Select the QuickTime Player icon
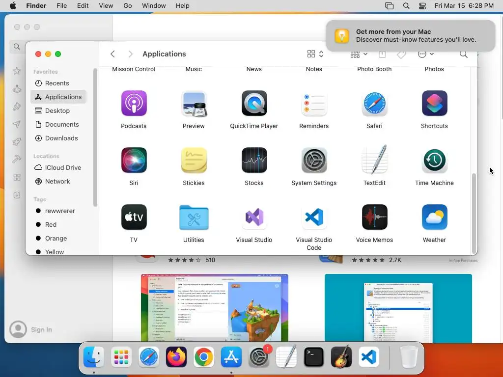This screenshot has width=503, height=377. click(x=254, y=103)
